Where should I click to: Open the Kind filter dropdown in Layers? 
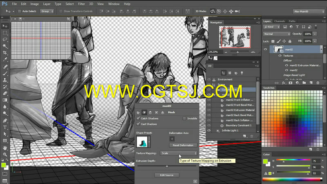pos(271,27)
